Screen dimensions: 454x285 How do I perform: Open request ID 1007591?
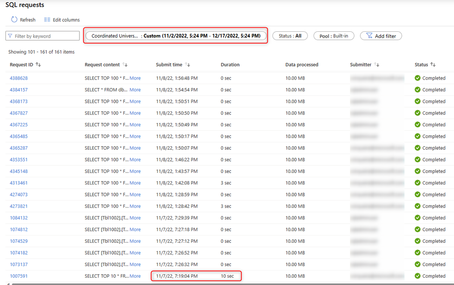(x=19, y=276)
